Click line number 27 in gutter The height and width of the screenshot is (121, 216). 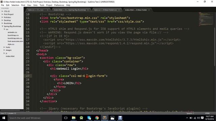pos(28,76)
